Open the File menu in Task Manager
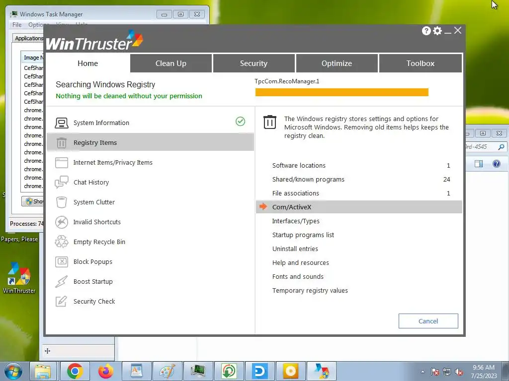 click(17, 25)
